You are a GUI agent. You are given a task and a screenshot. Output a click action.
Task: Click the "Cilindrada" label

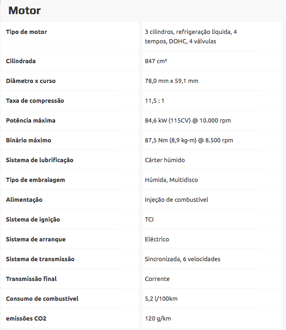pos(21,61)
